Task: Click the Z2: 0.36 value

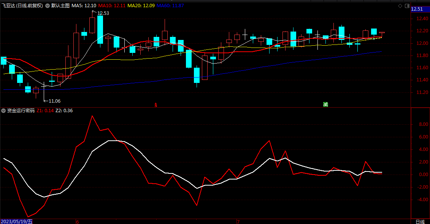Action: pyautogui.click(x=64, y=111)
